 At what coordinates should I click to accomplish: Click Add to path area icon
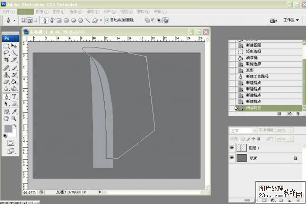(x=147, y=20)
